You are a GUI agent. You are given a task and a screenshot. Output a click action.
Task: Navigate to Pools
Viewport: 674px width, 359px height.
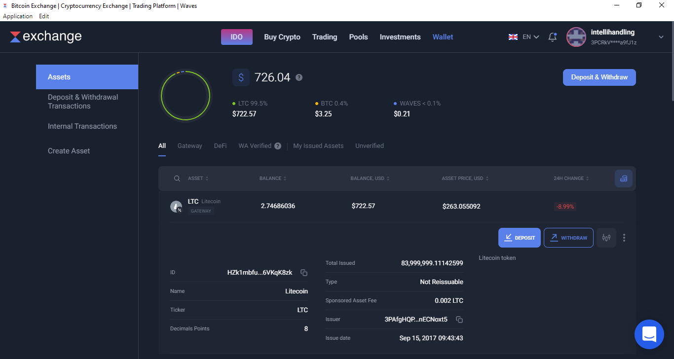[x=359, y=37]
